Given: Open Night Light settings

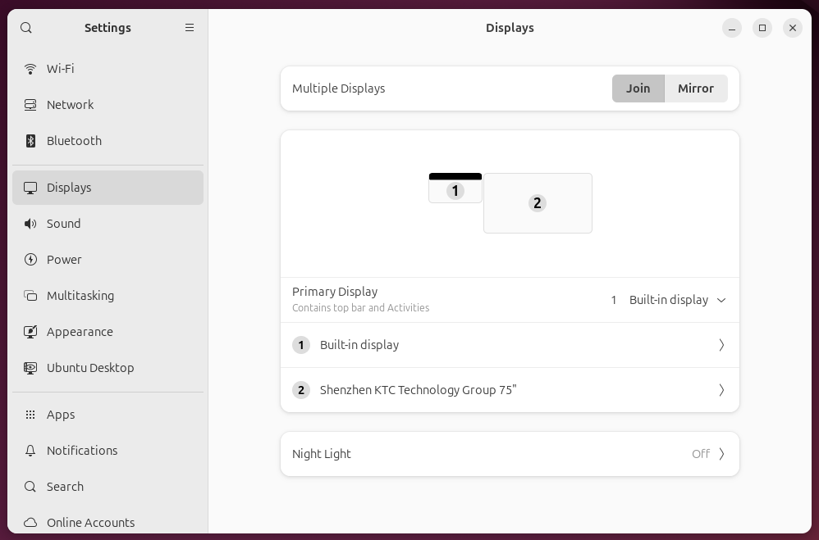Looking at the screenshot, I should [509, 454].
